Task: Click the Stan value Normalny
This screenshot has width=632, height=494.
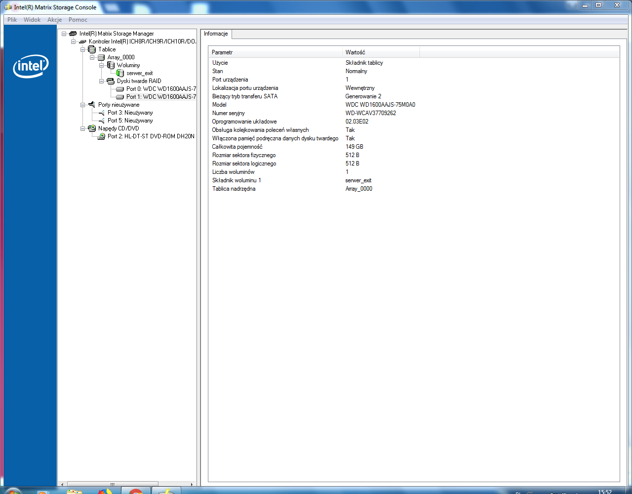Action: pos(356,71)
